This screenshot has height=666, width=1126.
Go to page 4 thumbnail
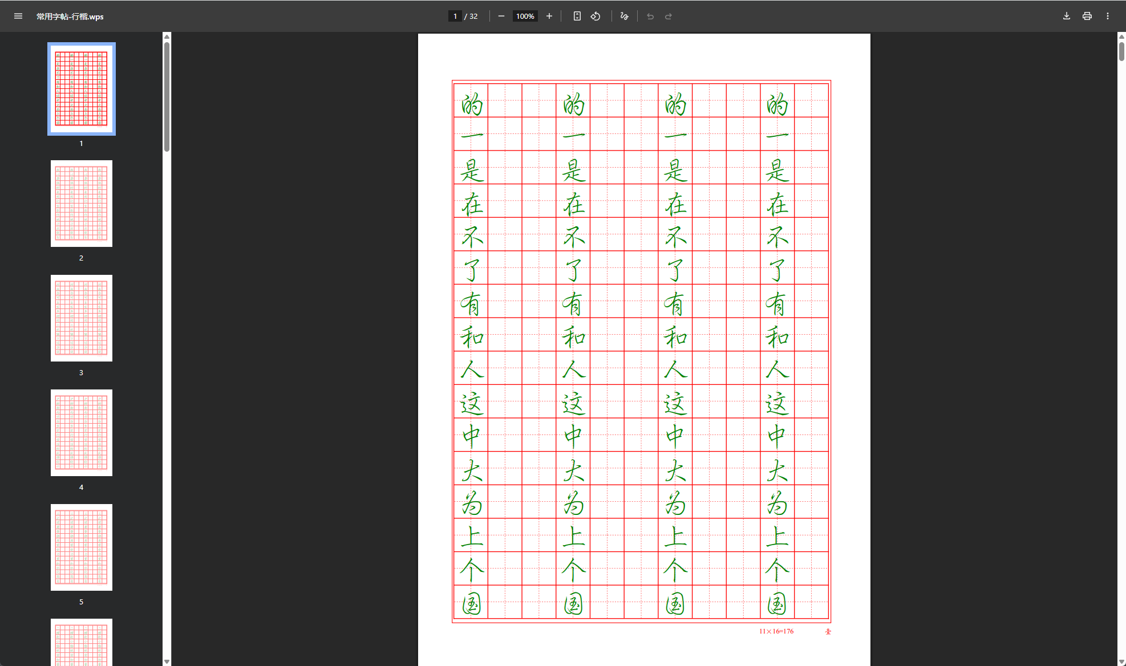pyautogui.click(x=82, y=433)
